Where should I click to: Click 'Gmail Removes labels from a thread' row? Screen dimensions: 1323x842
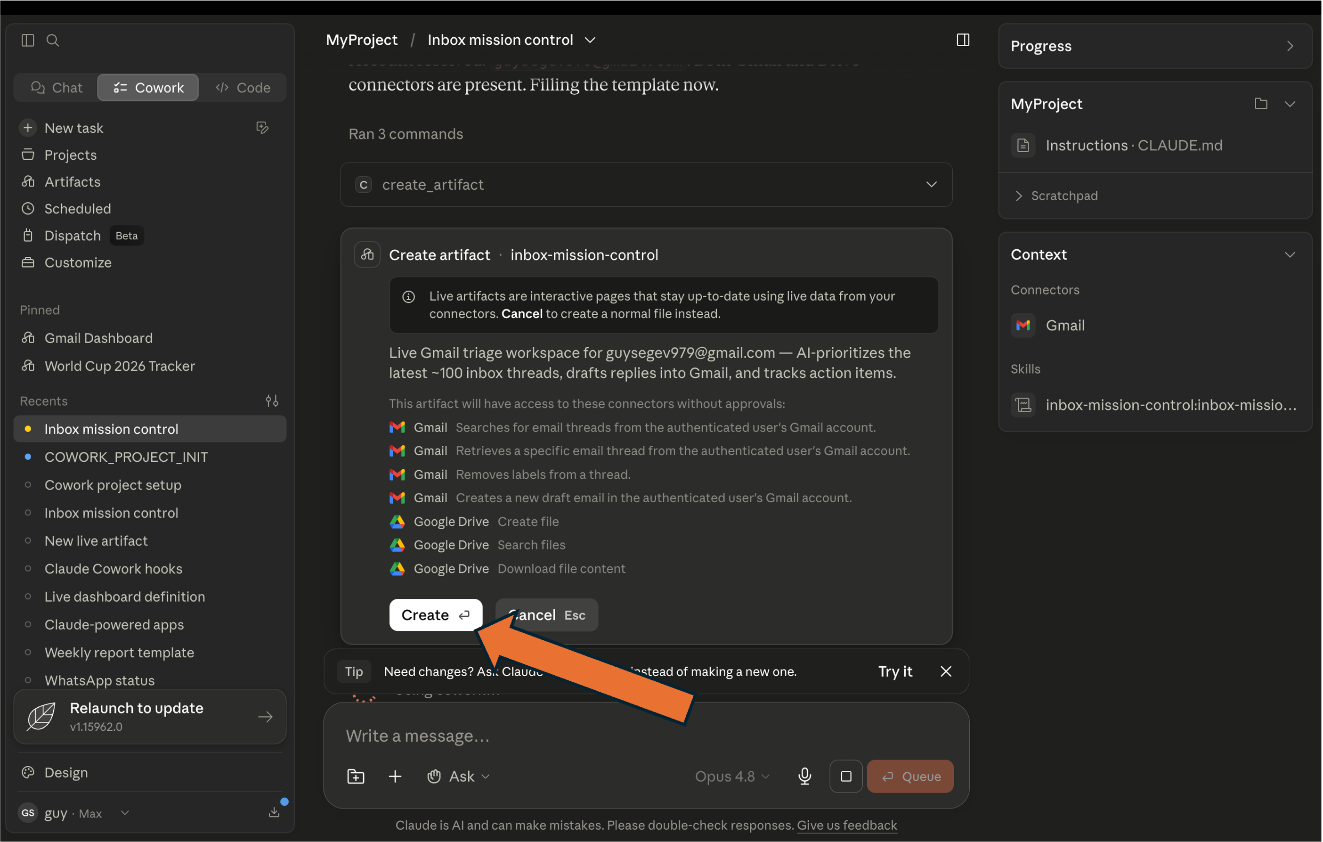(x=510, y=474)
